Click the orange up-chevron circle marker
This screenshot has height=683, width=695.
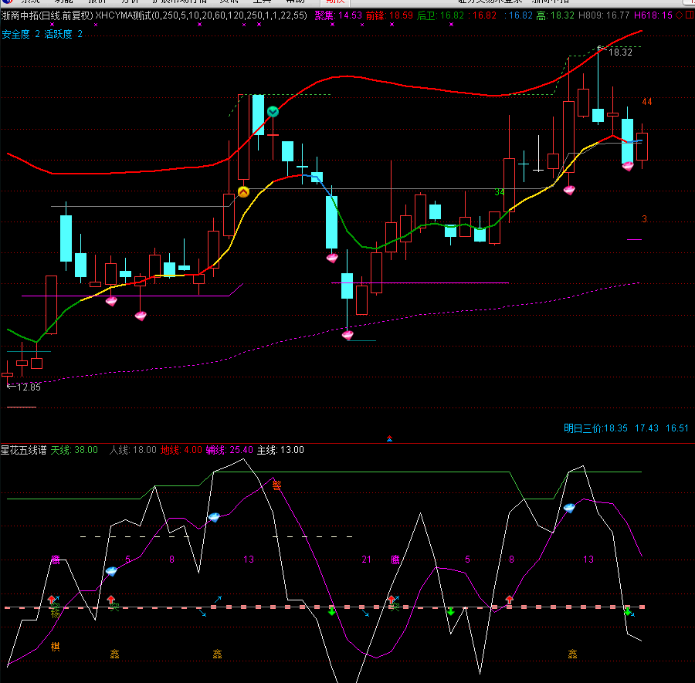point(243,192)
